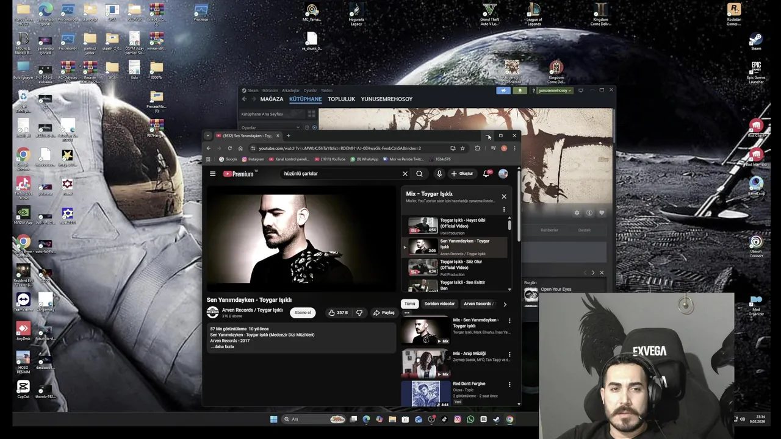Image resolution: width=781 pixels, height=439 pixels.
Task: Clear the YouTube search box text
Action: [405, 174]
